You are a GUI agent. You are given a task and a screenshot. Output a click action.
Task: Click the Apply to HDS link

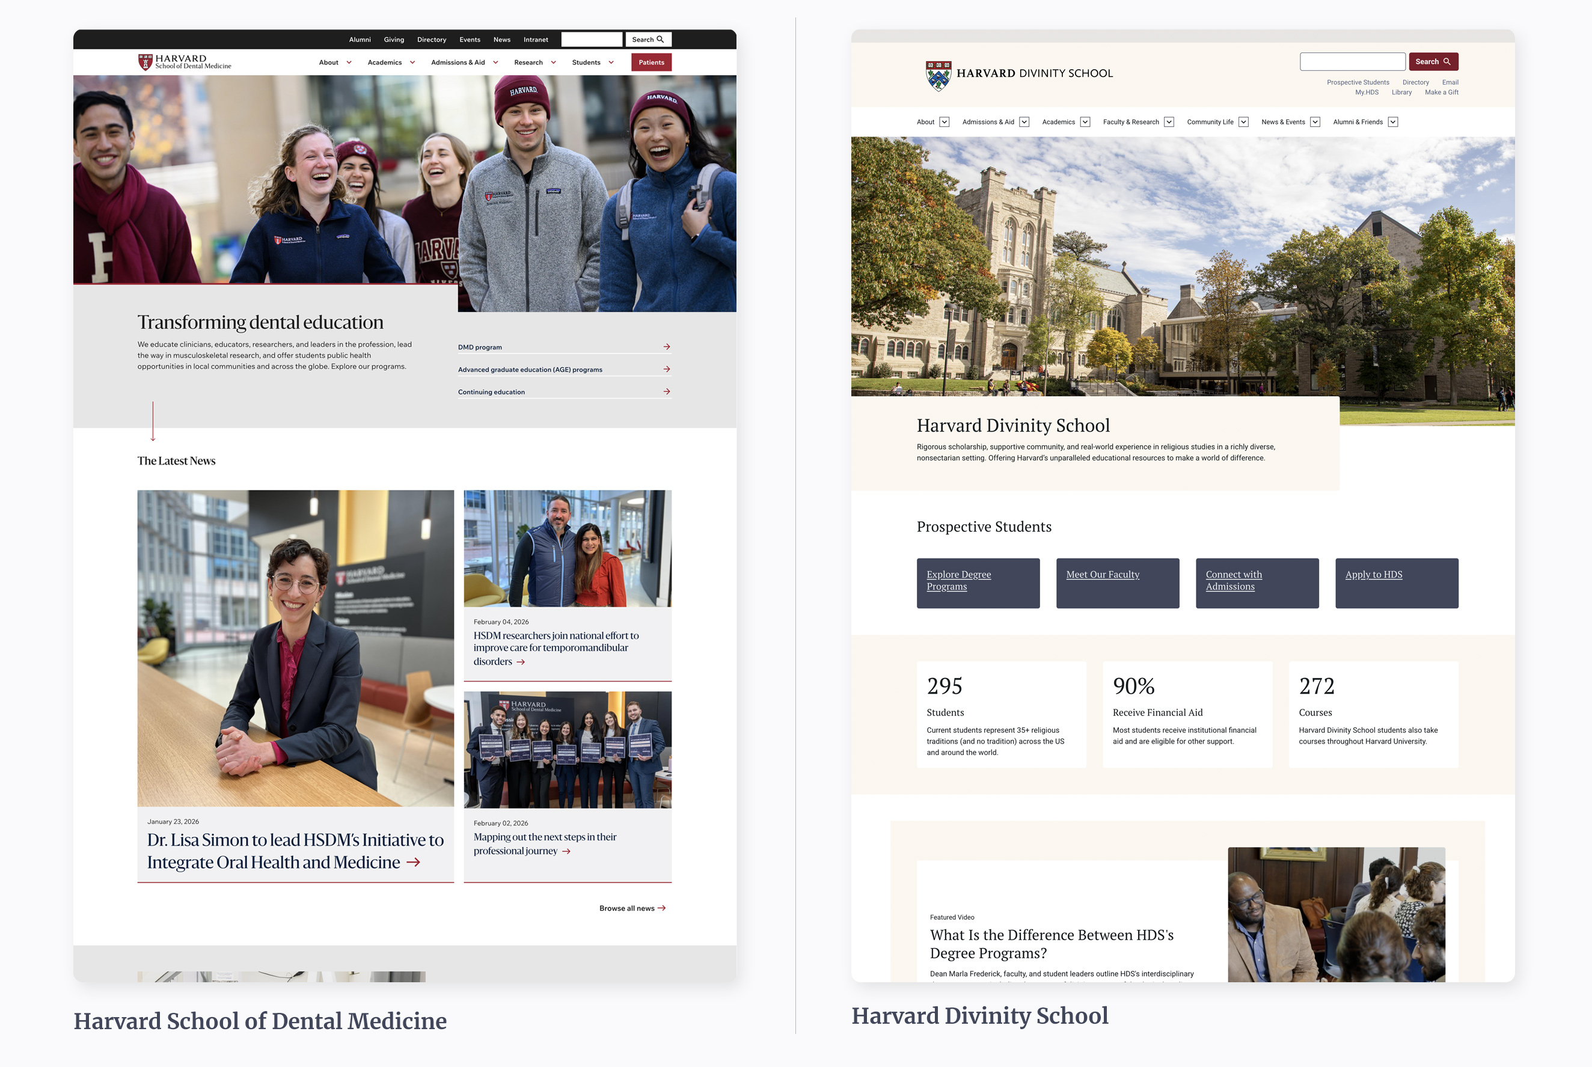click(1374, 575)
